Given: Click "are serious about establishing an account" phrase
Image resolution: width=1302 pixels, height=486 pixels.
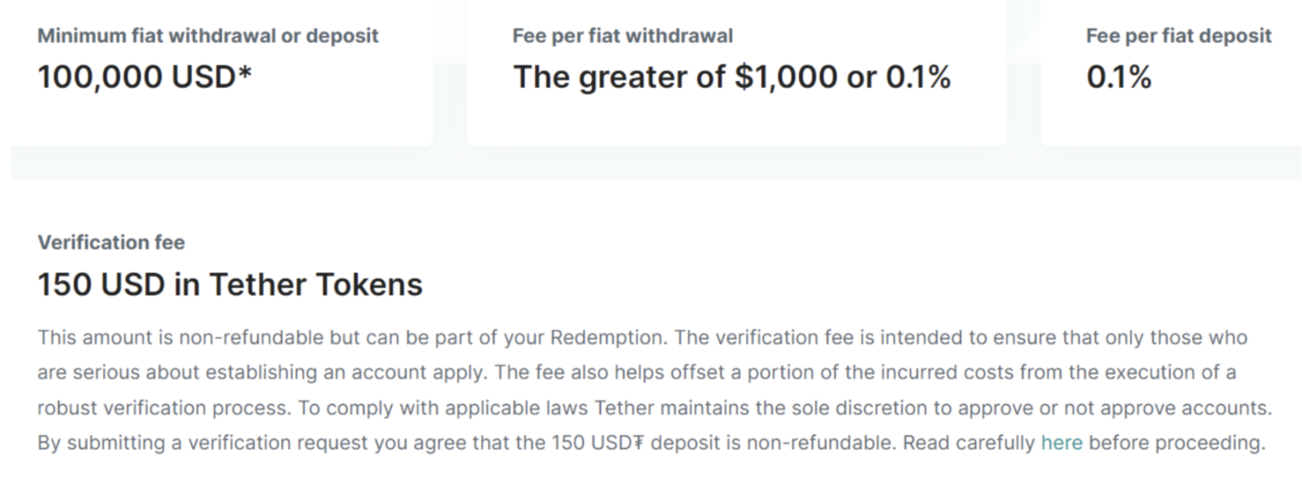Looking at the screenshot, I should pyautogui.click(x=210, y=373).
